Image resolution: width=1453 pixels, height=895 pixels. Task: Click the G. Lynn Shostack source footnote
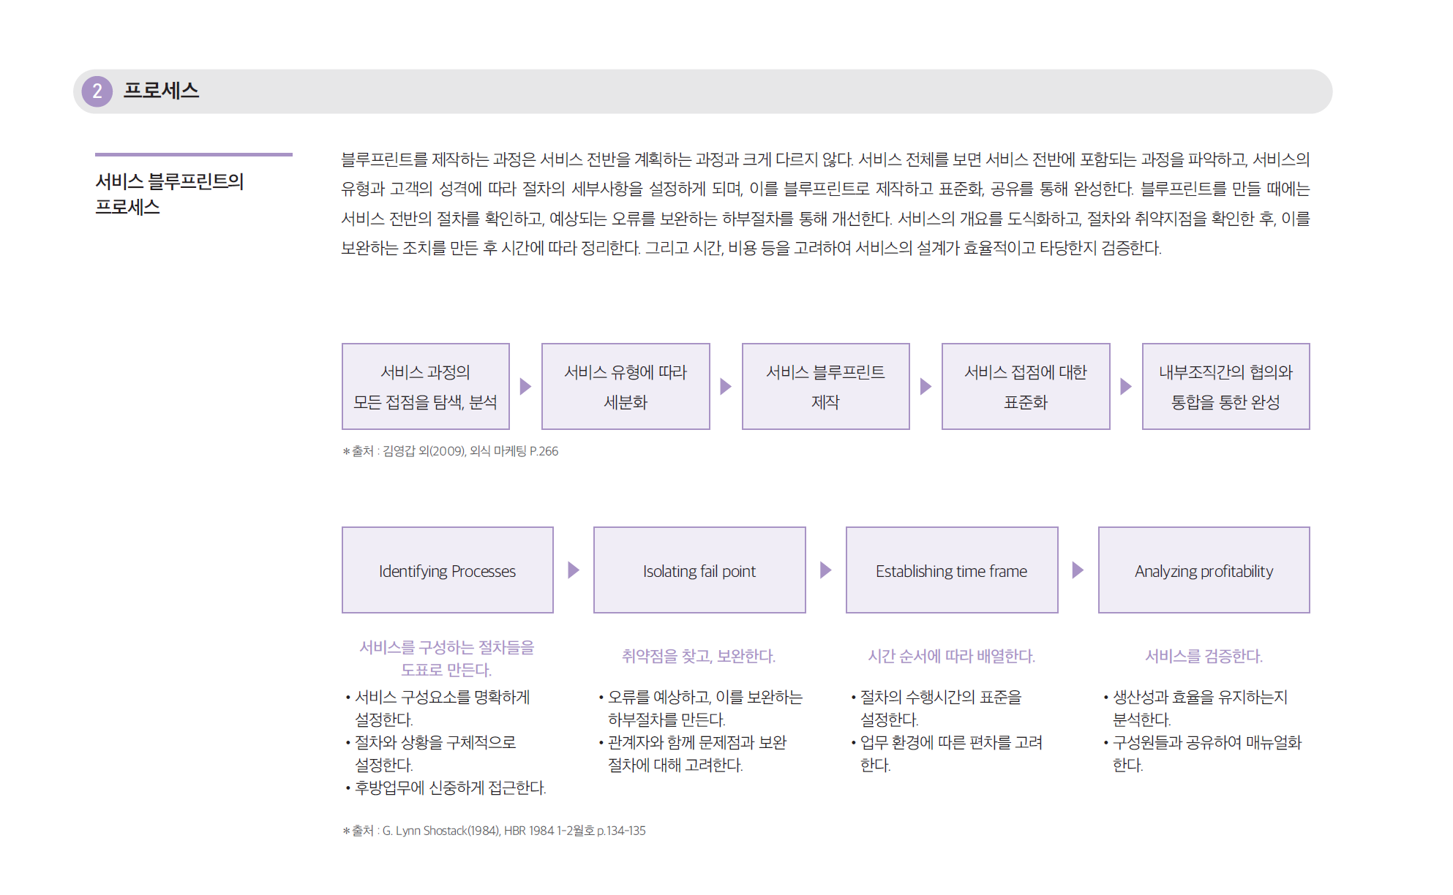click(495, 831)
